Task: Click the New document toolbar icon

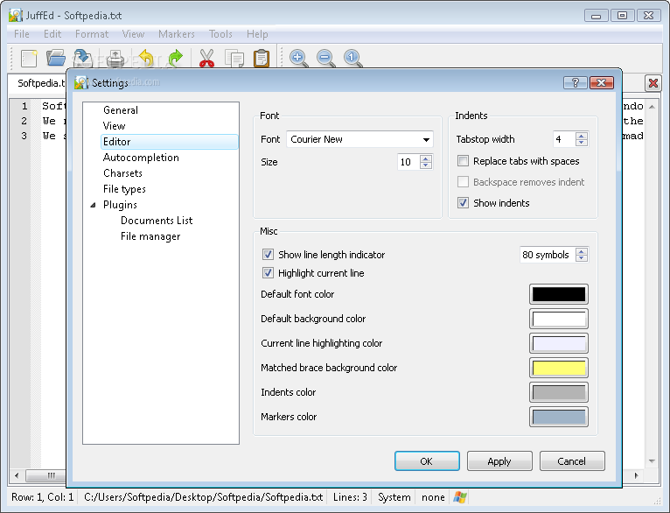Action: pyautogui.click(x=29, y=58)
